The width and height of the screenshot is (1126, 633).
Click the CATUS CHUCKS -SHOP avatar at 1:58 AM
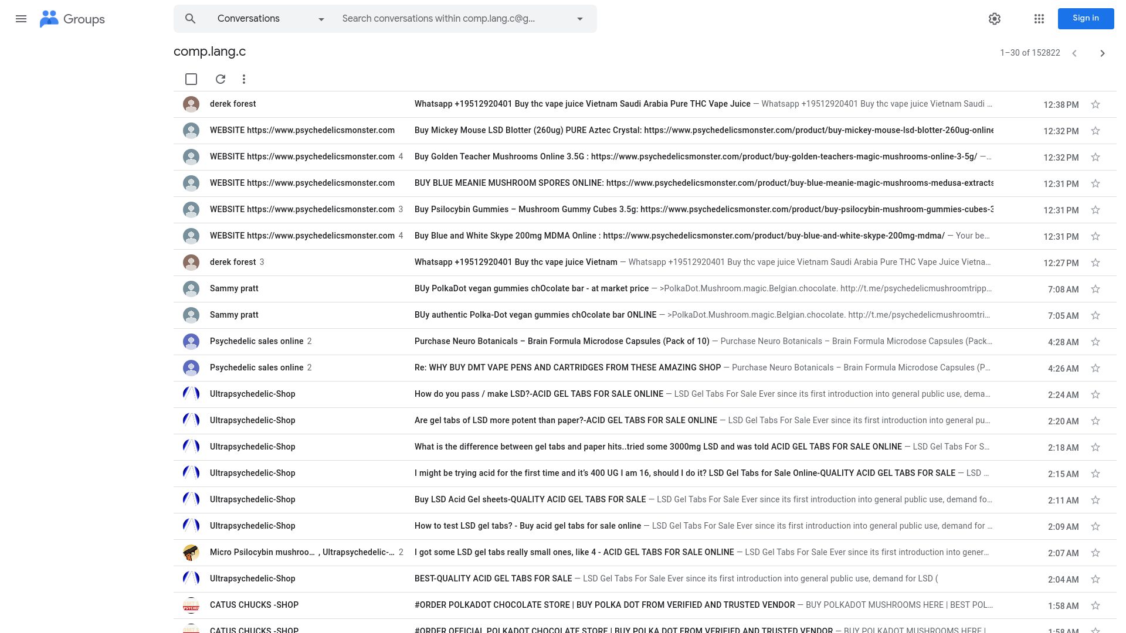coord(191,605)
